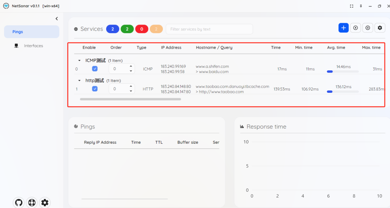Click the 14.46ms average time bar
The height and width of the screenshot is (208, 390).
(x=343, y=71)
